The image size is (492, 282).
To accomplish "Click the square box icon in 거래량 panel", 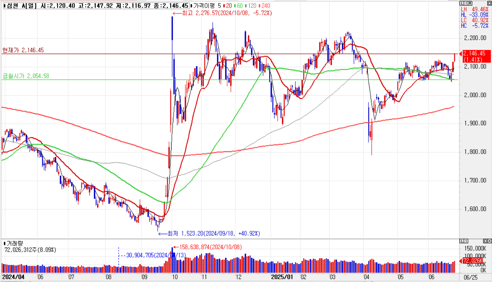I will [486, 241].
